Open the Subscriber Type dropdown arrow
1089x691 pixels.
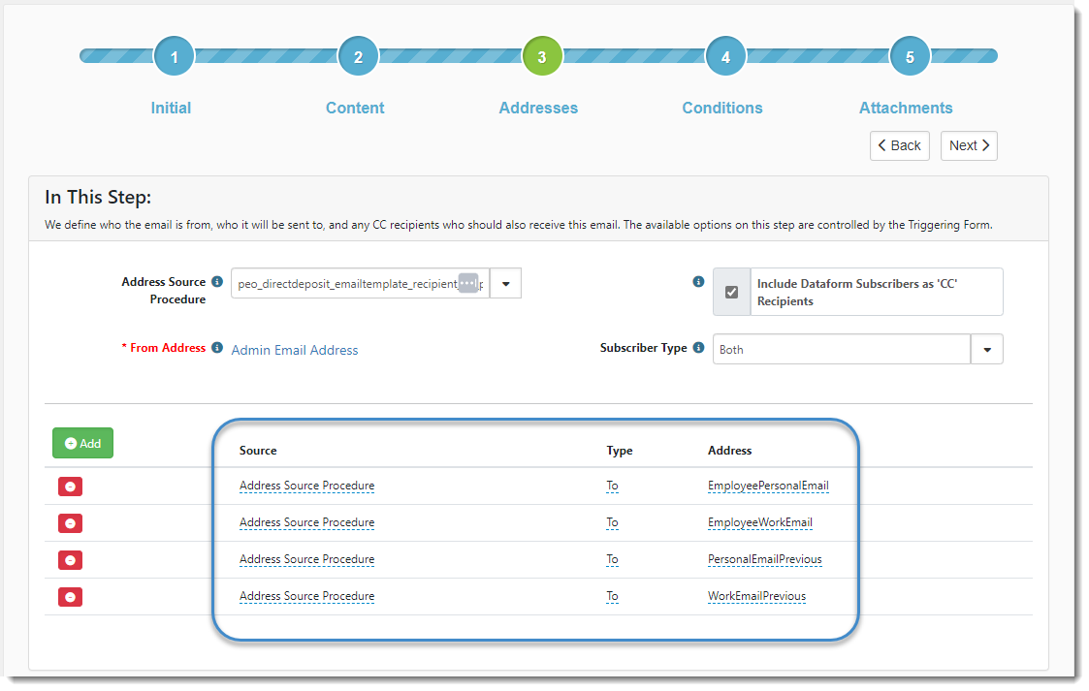(x=986, y=349)
